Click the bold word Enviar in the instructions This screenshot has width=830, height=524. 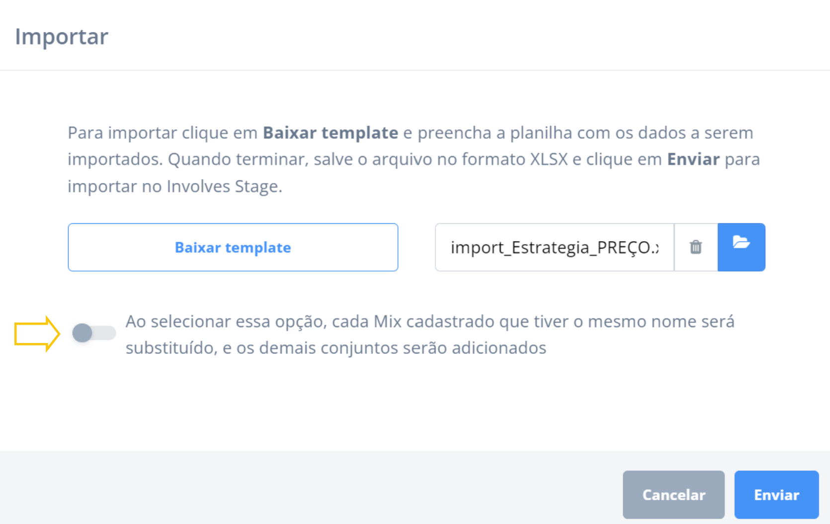click(693, 159)
